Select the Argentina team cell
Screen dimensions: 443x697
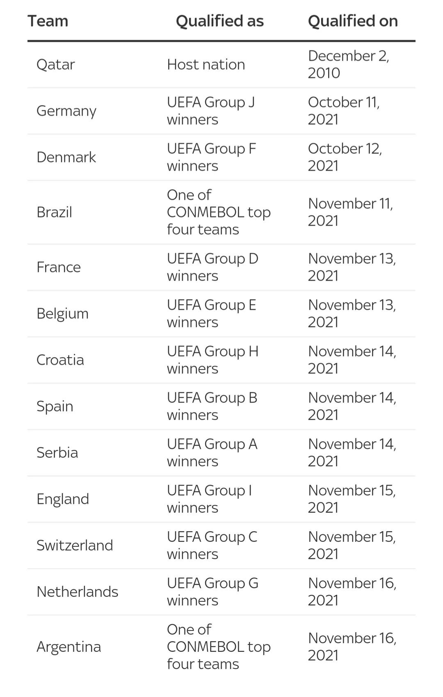[69, 647]
